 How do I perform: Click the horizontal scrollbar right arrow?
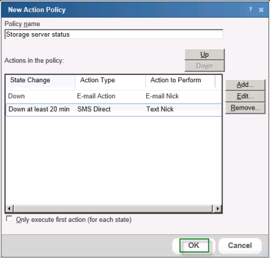[x=217, y=208]
